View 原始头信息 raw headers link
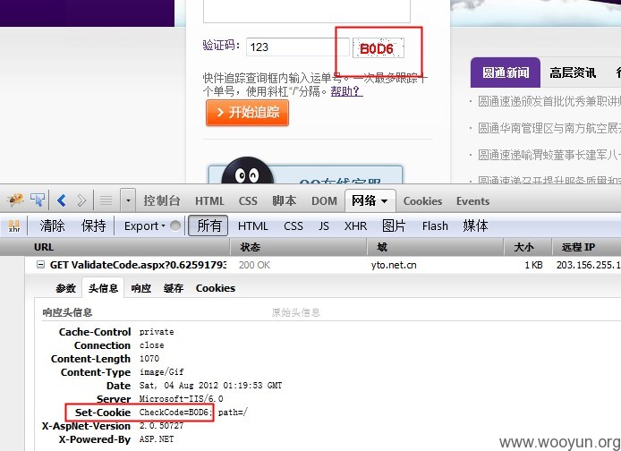Screen dimensions: 621x451 tap(296, 312)
